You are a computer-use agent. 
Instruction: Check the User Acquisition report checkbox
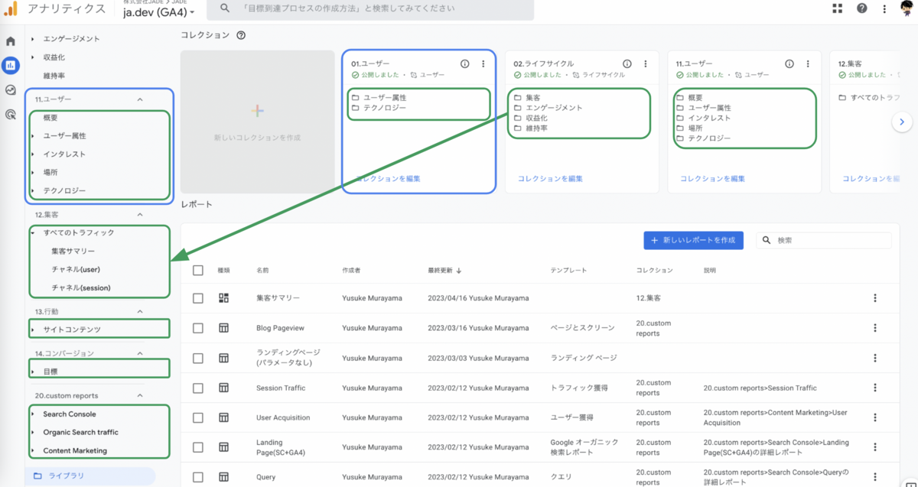pyautogui.click(x=198, y=417)
